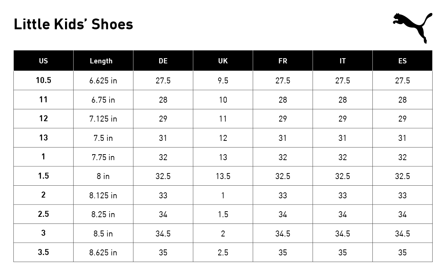This screenshot has height=275, width=446.
Task: Click the Little Kids' Shoes heading
Action: (73, 24)
